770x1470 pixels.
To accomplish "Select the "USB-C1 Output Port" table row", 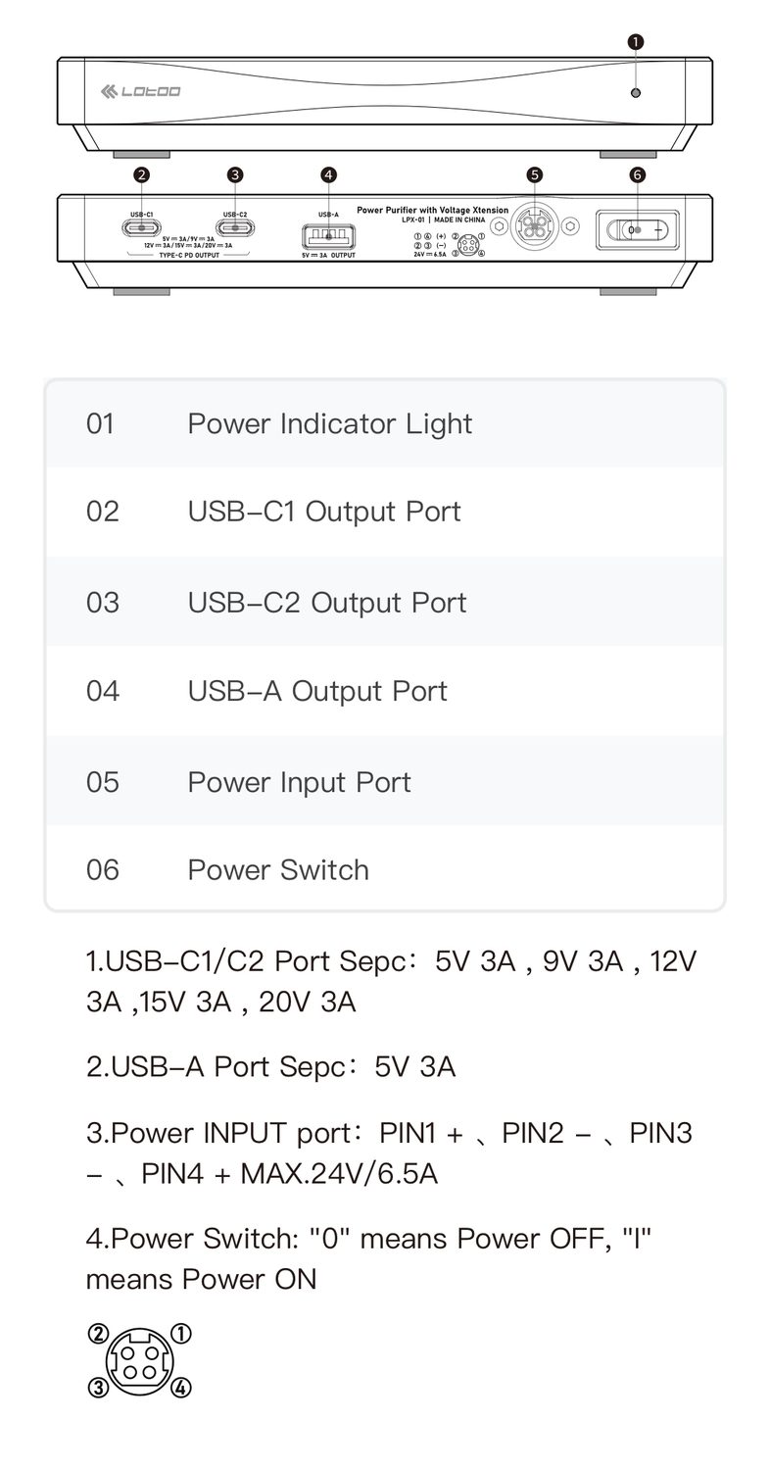I will (384, 511).
